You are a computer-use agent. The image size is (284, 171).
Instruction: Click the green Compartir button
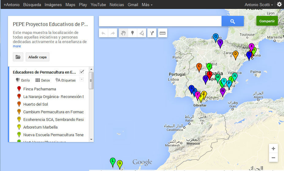click(267, 21)
